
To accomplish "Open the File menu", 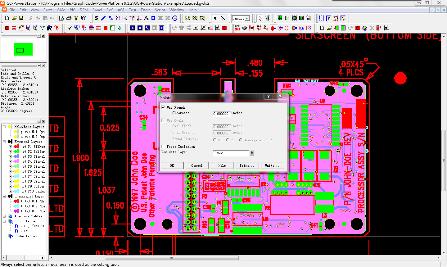I will click(x=12, y=10).
